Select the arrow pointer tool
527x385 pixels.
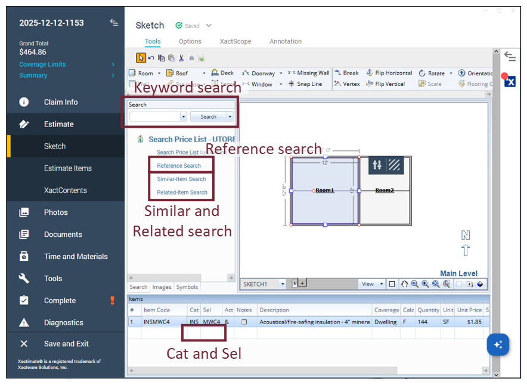[x=141, y=58]
